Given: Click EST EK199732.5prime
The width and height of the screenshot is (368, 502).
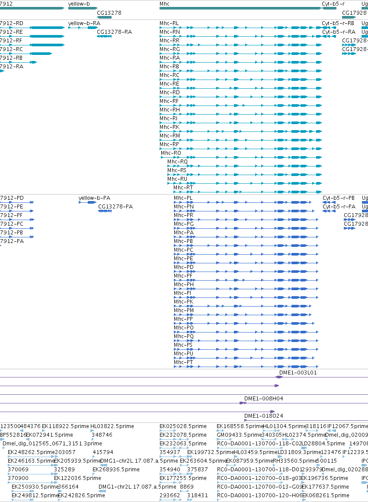Looking at the screenshot, I should 211,452.
